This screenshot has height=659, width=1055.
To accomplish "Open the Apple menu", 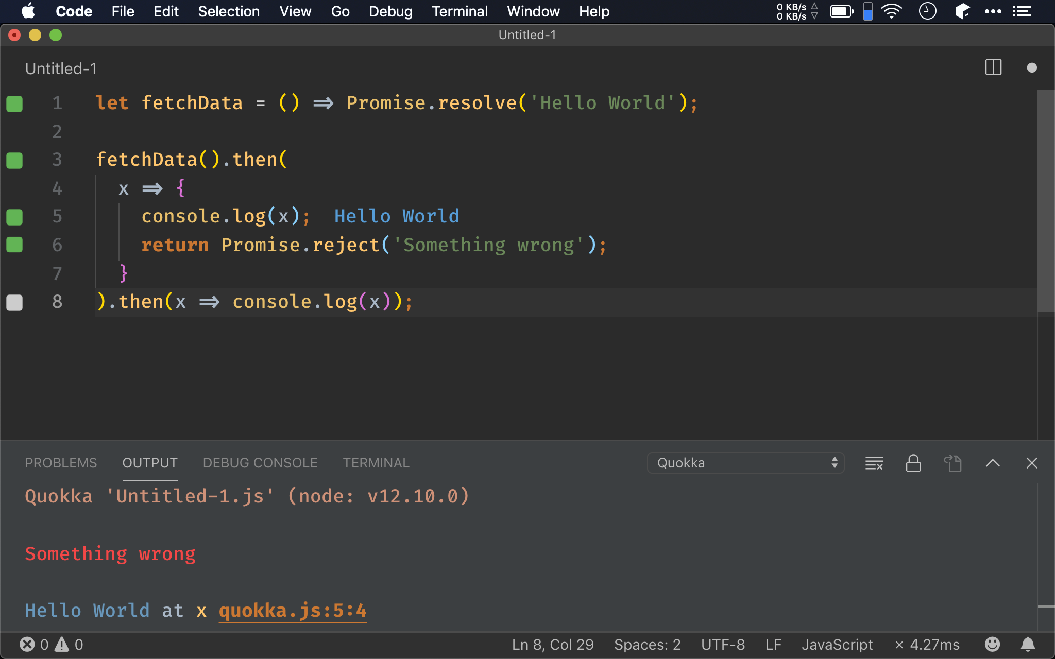I will coord(28,11).
